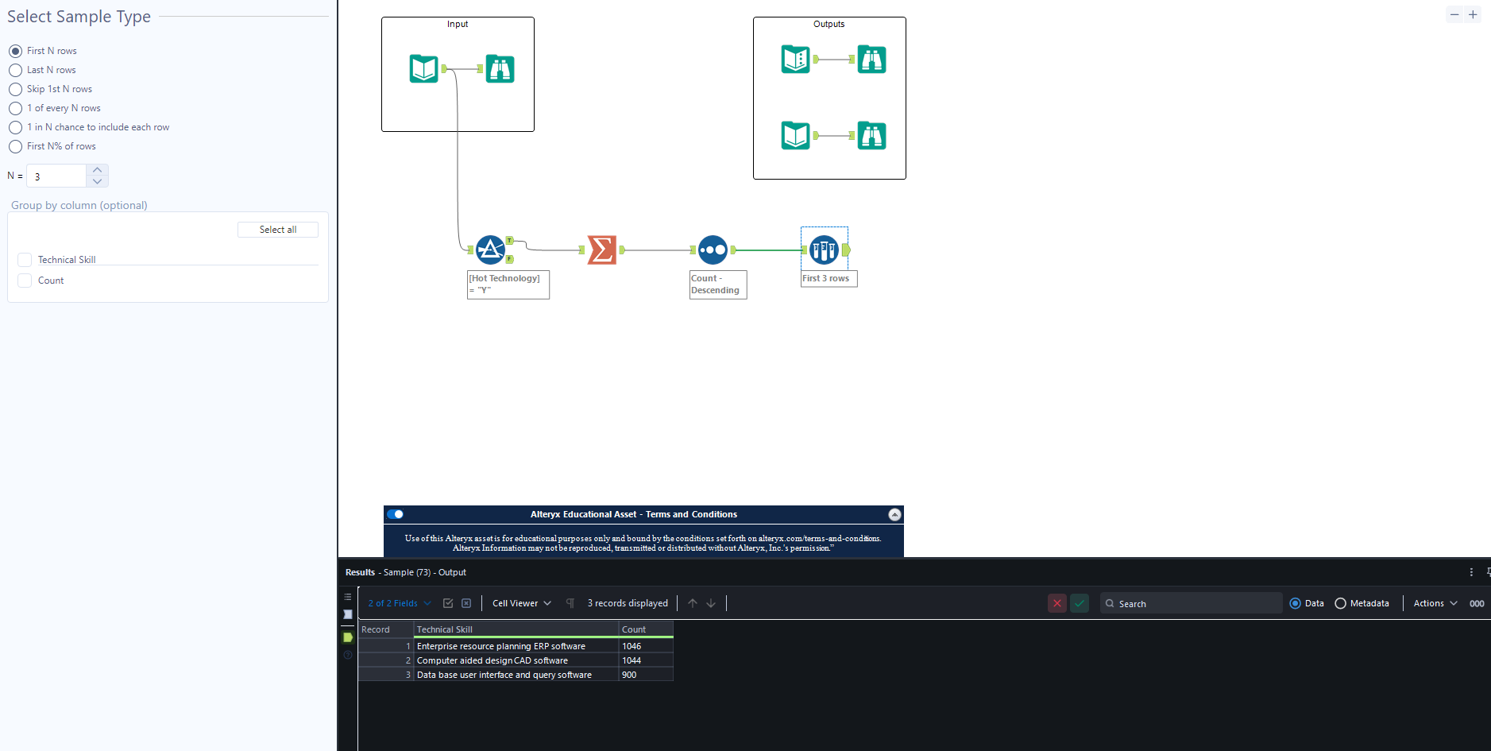1491x751 pixels.
Task: Decrease N value with down stepper
Action: 97,181
